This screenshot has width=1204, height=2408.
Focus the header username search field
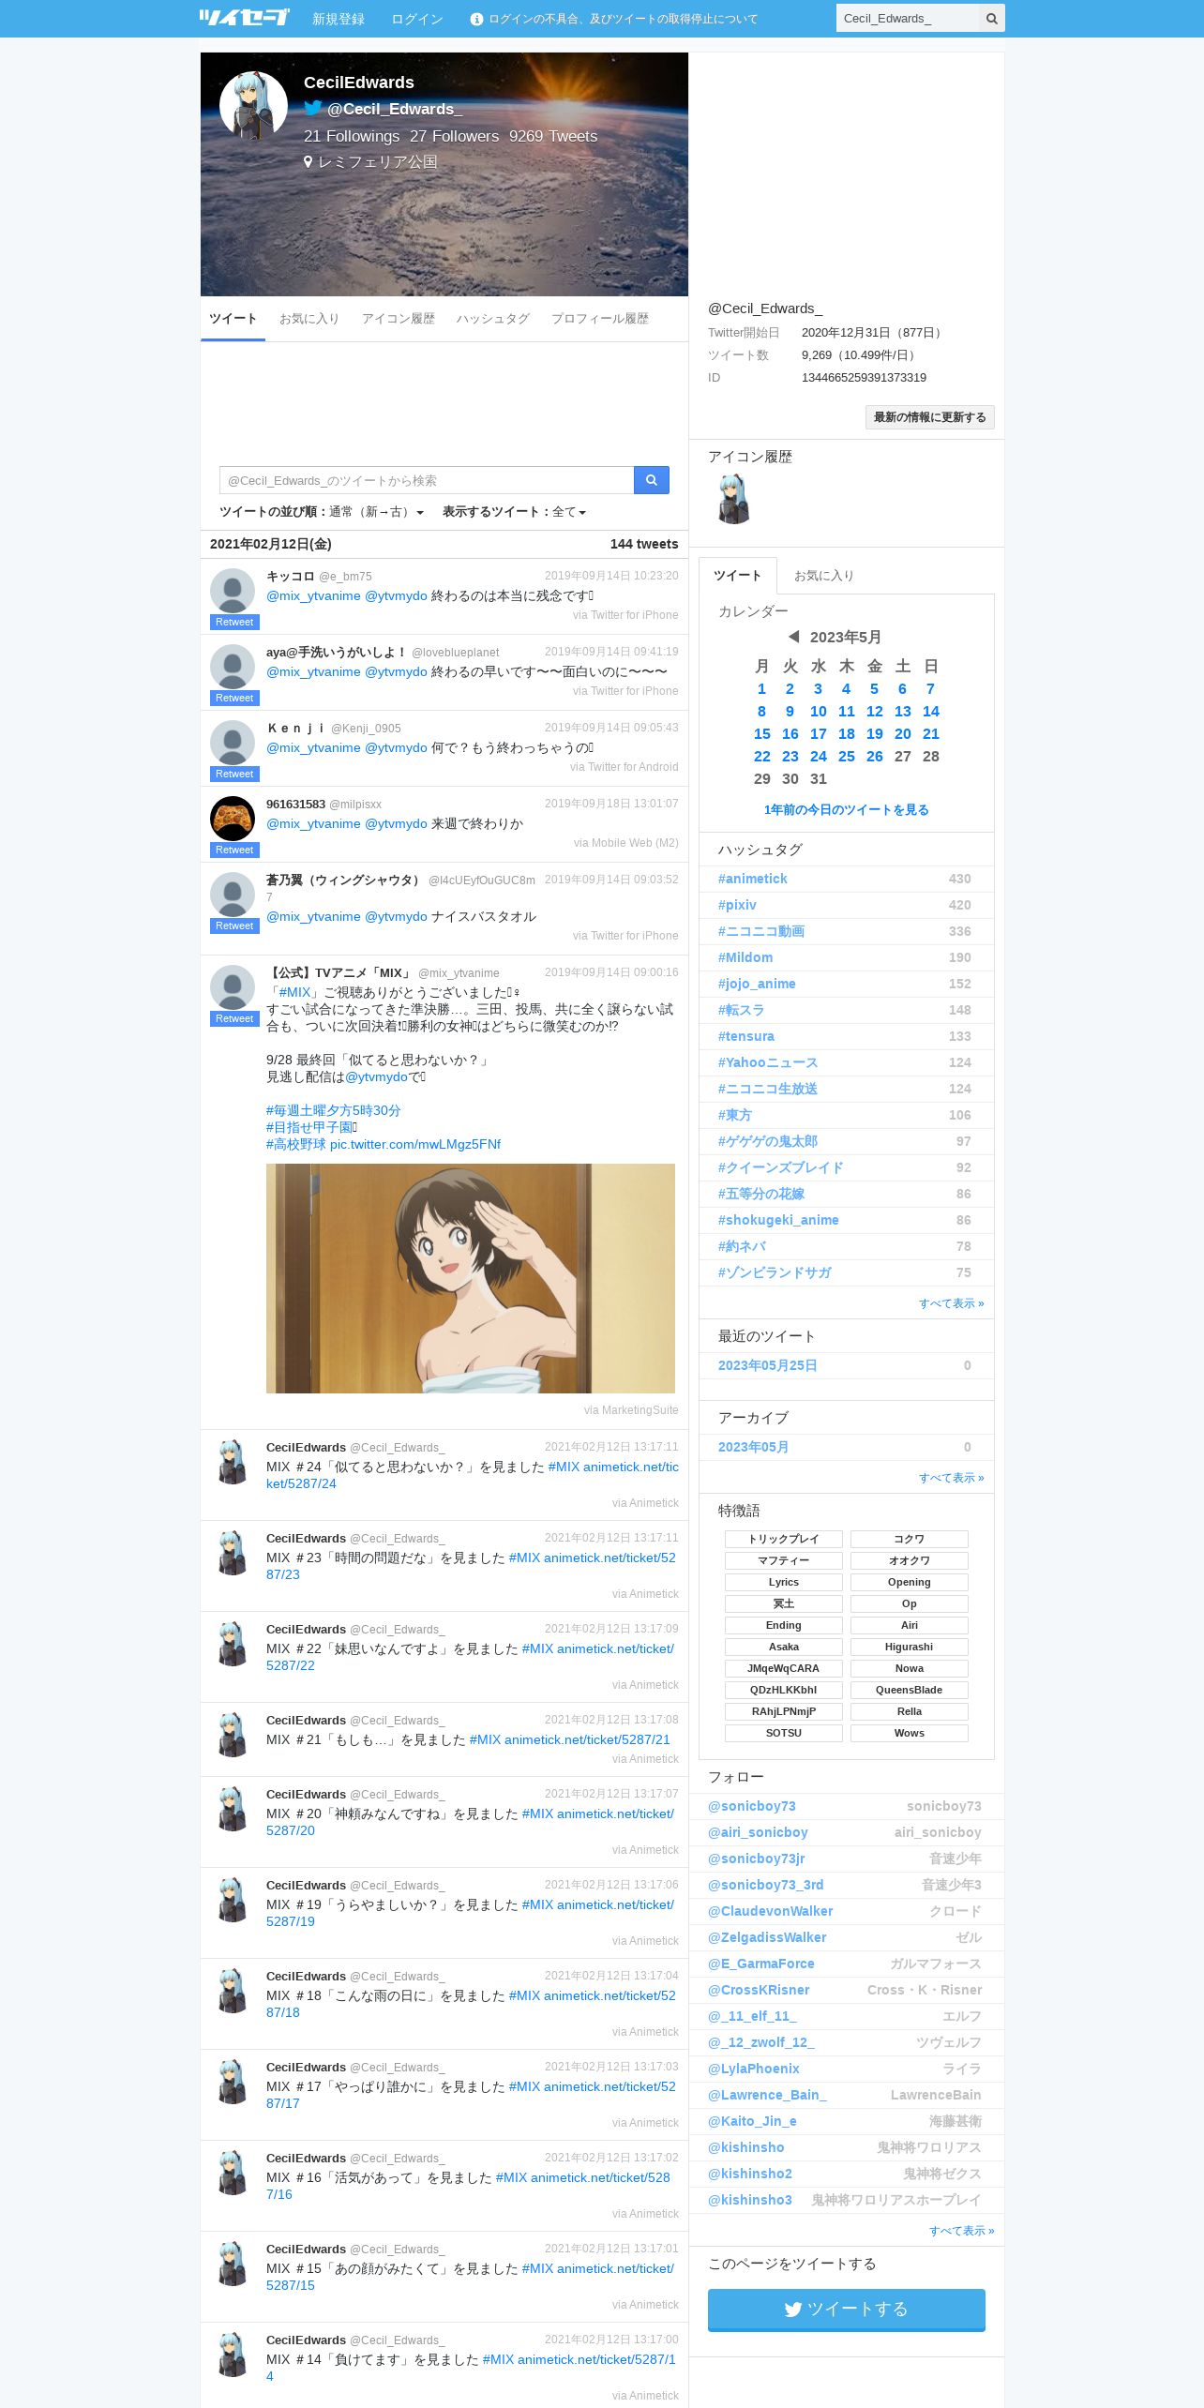908,19
